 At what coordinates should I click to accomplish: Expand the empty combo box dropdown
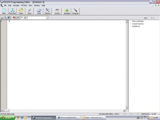click(47, 18)
